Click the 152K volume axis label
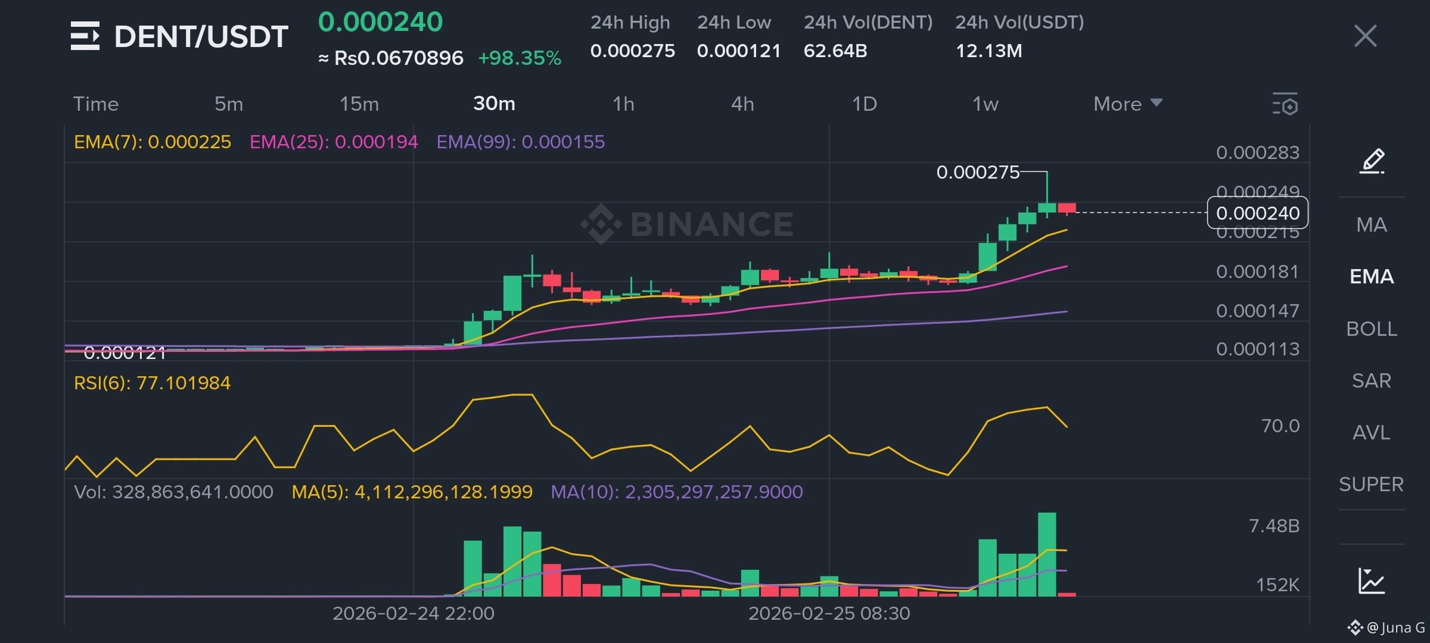The height and width of the screenshot is (643, 1430). [x=1278, y=585]
